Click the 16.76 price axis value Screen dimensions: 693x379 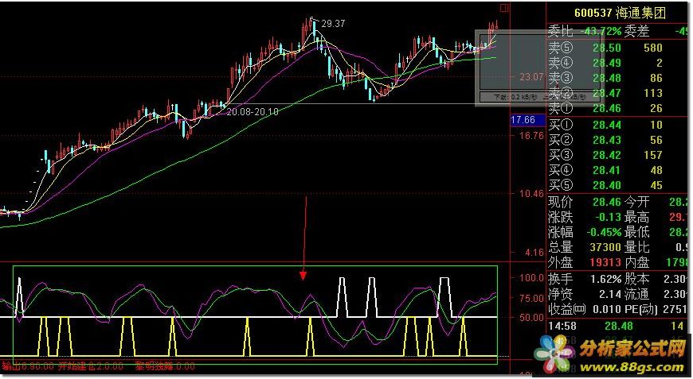pyautogui.click(x=532, y=135)
